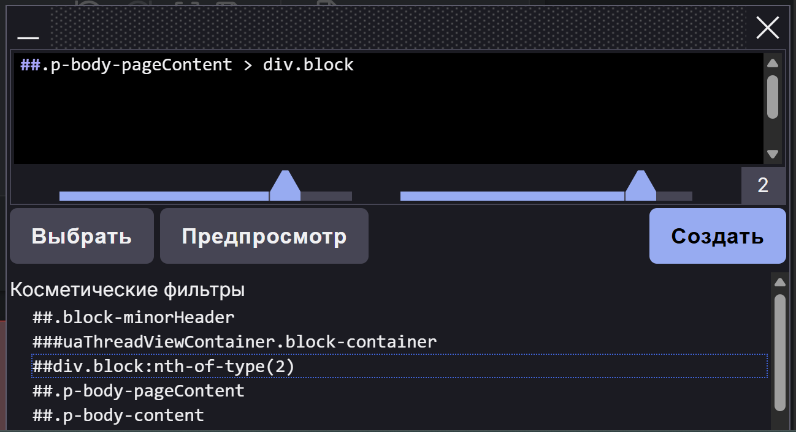The image size is (796, 432).
Task: Choose the ##.p-body-content filter candidate
Action: (x=118, y=415)
